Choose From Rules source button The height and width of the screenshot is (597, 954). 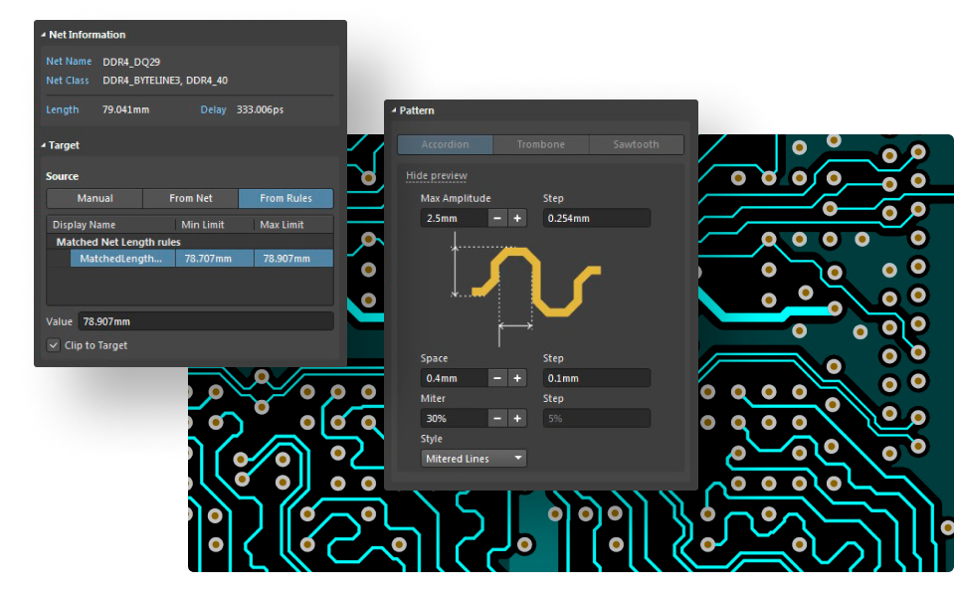(286, 198)
